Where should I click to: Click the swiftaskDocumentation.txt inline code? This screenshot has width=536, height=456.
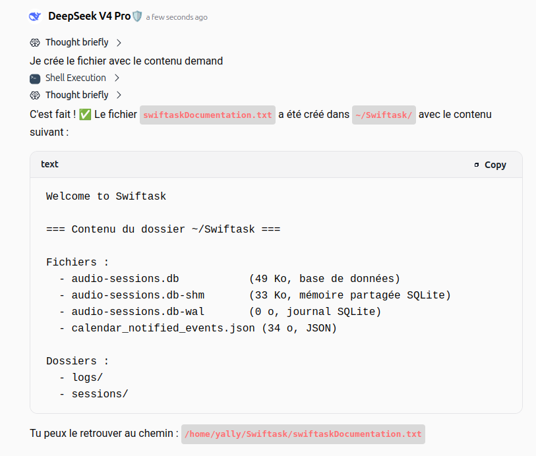click(208, 115)
